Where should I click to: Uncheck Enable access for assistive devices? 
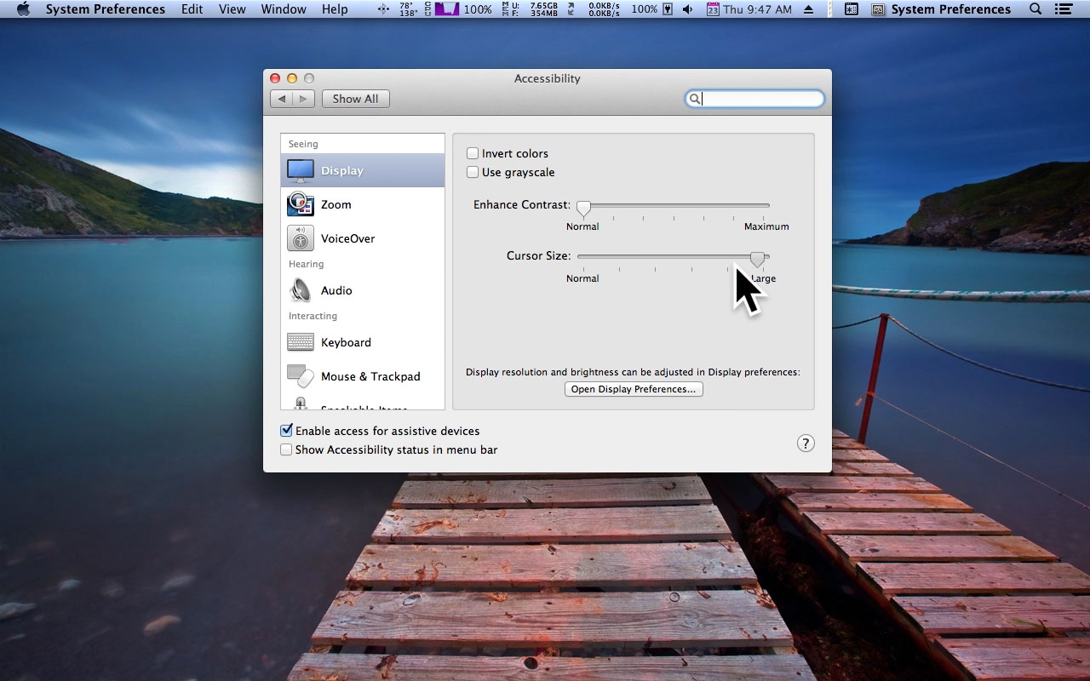(286, 431)
